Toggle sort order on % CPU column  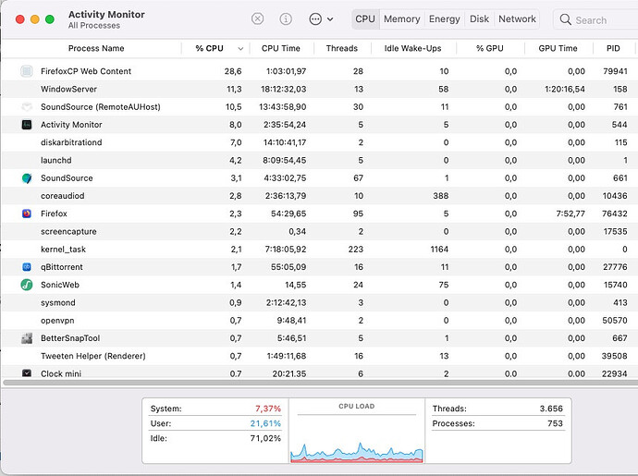pyautogui.click(x=215, y=48)
